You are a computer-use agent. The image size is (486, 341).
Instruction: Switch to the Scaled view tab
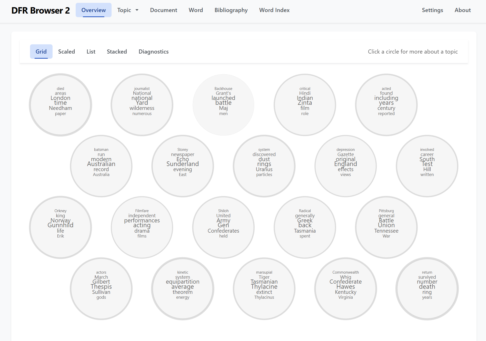[x=66, y=51]
